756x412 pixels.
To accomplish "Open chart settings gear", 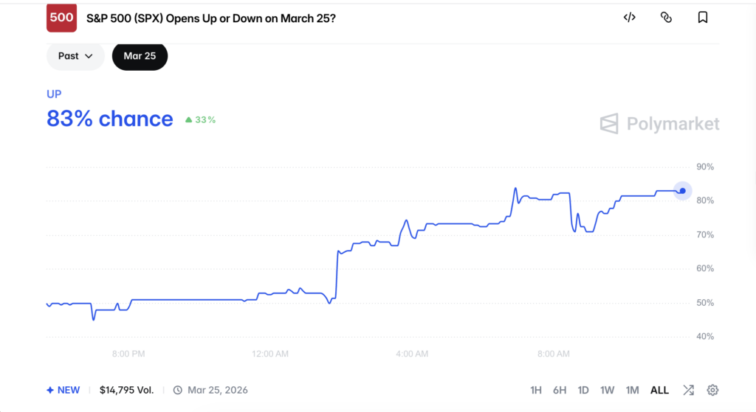I will tap(712, 391).
